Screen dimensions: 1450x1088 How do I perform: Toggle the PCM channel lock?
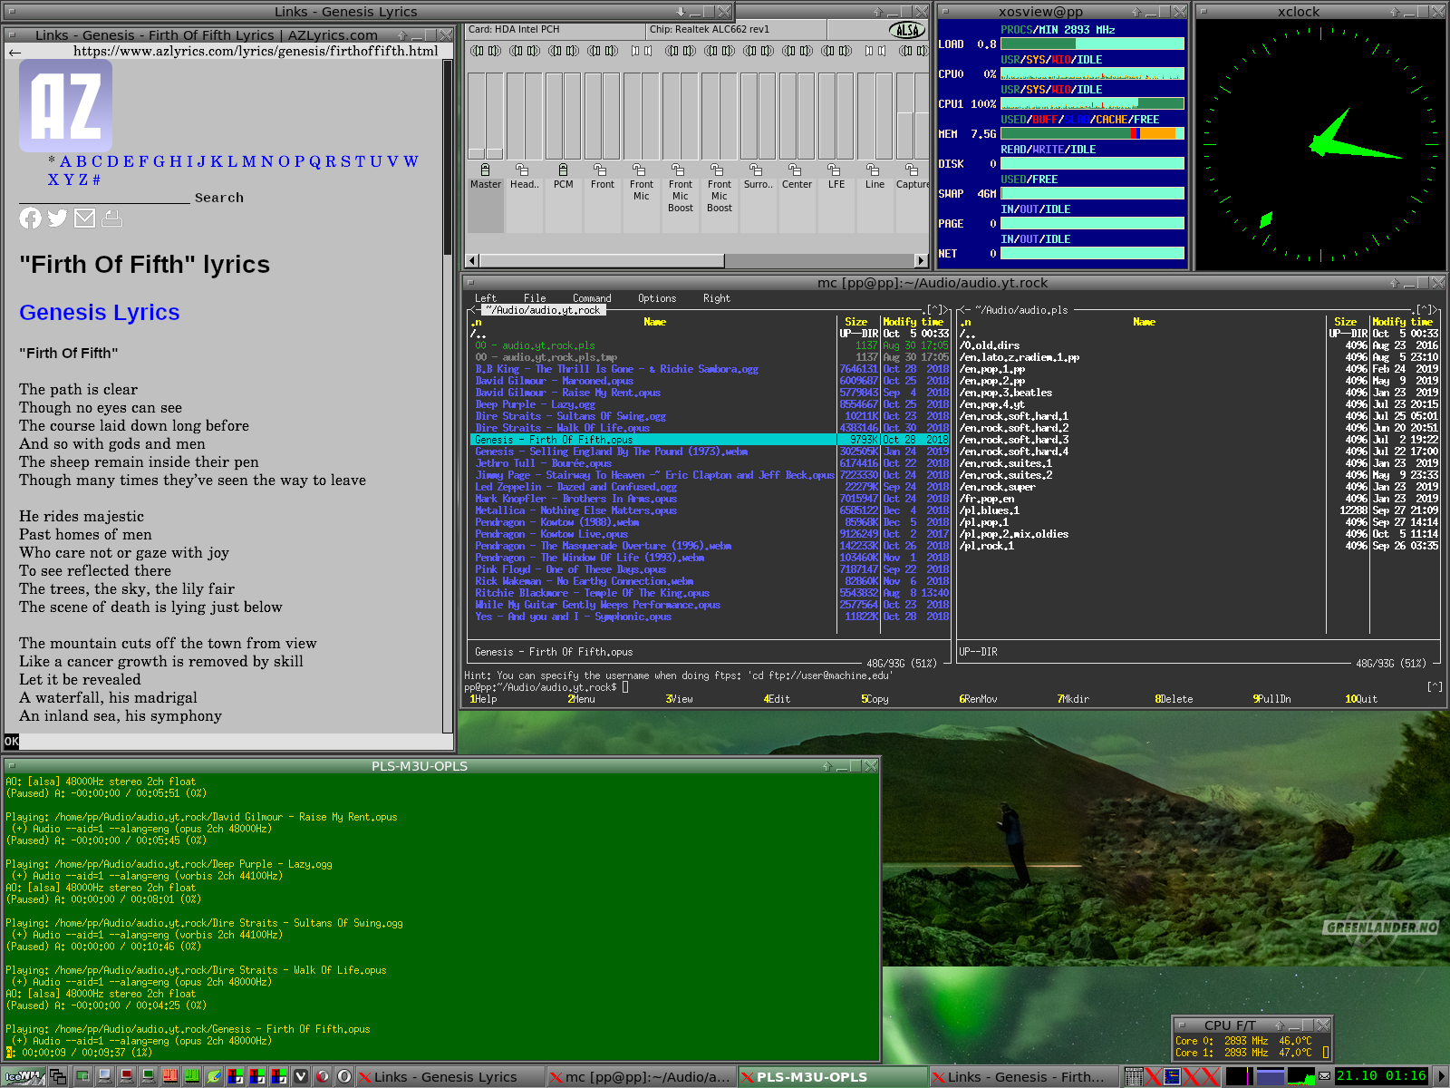pos(563,170)
